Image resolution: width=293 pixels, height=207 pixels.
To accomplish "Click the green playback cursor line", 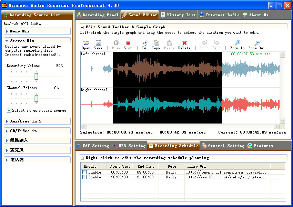I will click(x=106, y=88).
